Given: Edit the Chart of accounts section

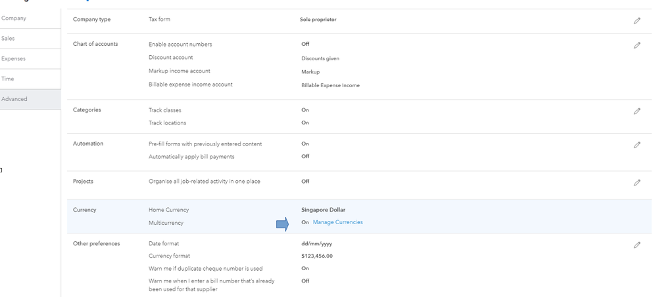Looking at the screenshot, I should click(x=637, y=46).
